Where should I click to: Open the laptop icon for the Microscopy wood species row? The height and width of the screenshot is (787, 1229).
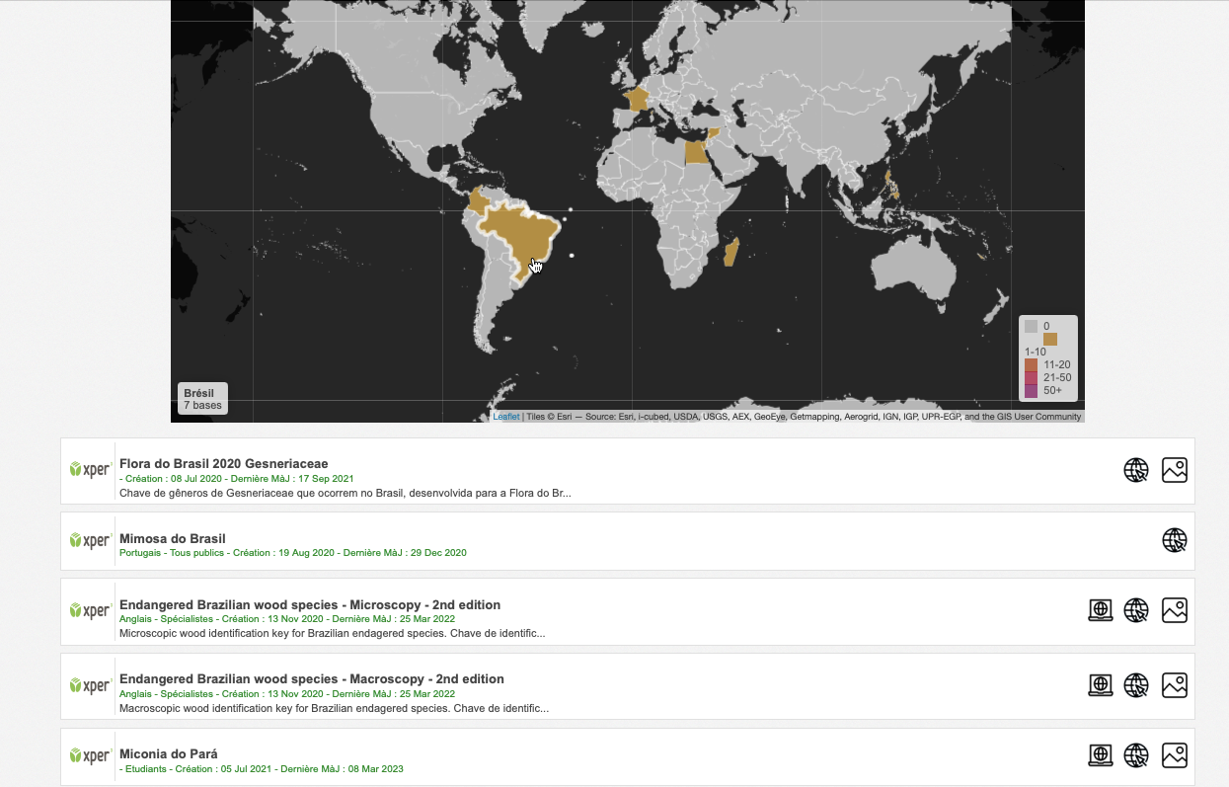click(1100, 610)
